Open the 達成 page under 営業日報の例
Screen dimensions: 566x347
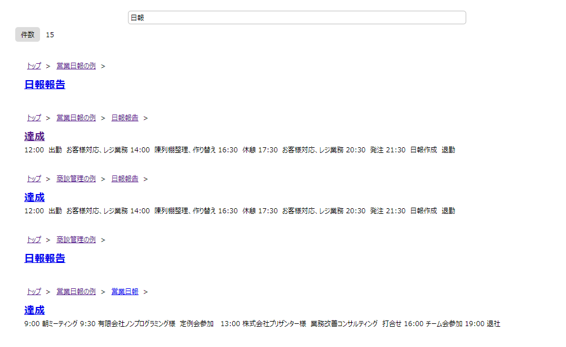coord(36,137)
